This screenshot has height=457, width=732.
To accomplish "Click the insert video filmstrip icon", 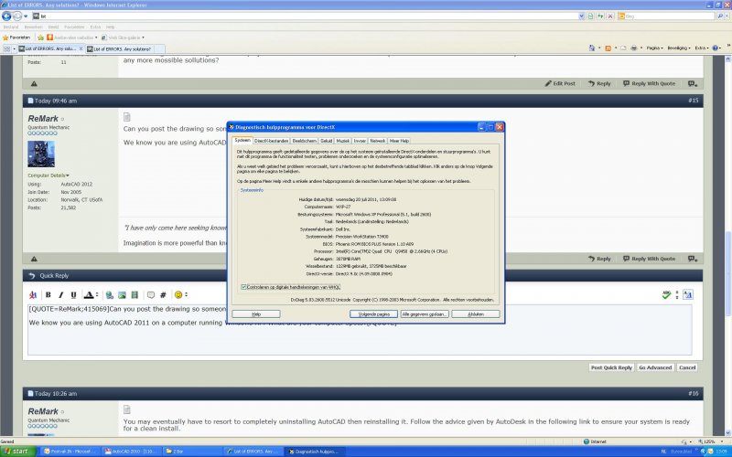I will click(135, 294).
